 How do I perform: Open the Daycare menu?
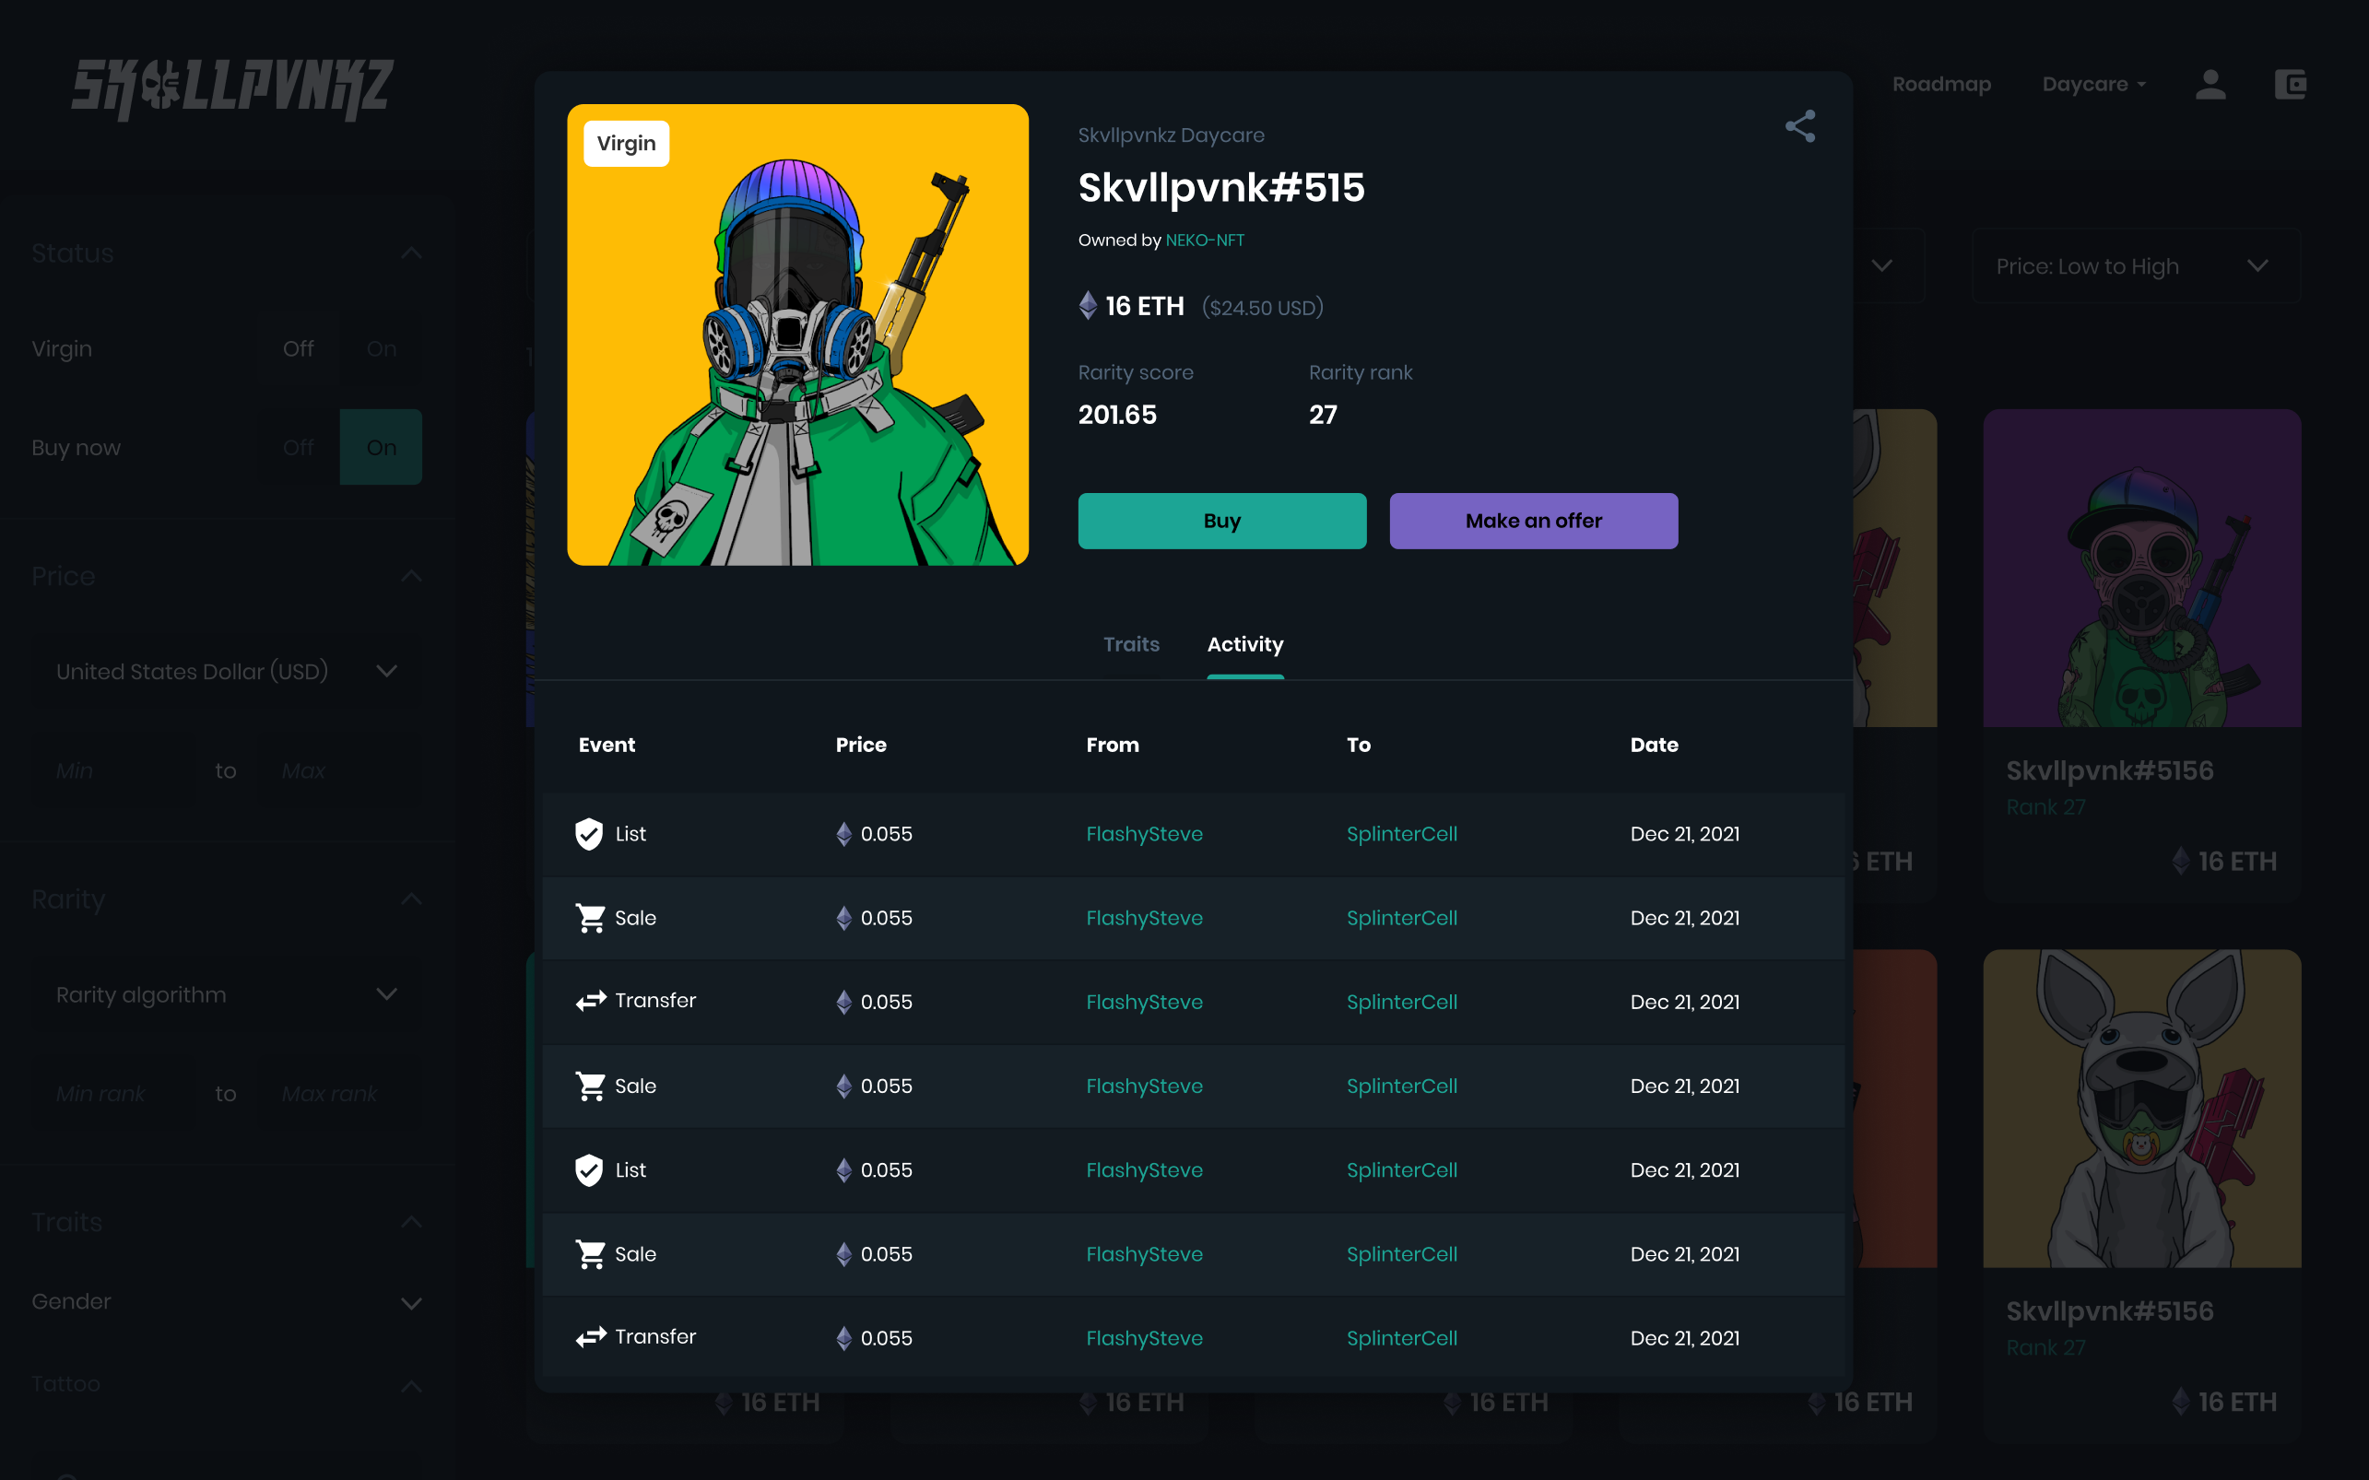coord(2094,84)
